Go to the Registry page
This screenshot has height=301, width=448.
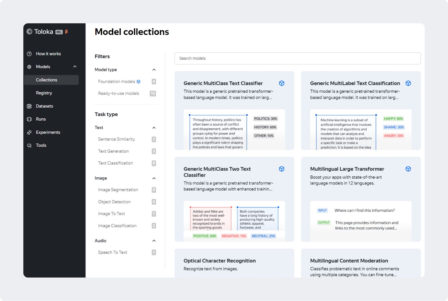44,93
